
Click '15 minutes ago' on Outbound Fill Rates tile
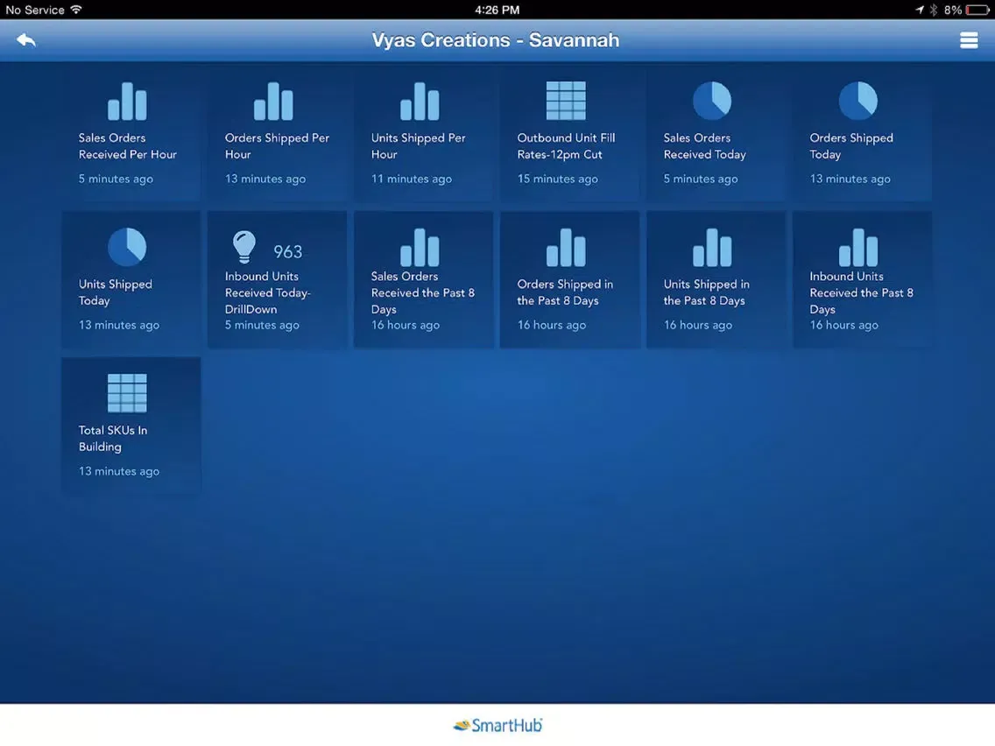click(x=557, y=179)
